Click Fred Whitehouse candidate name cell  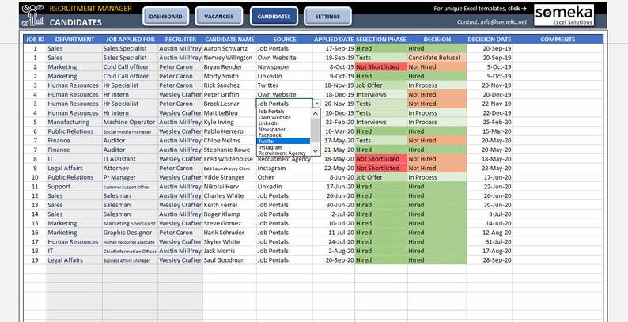tap(229, 159)
